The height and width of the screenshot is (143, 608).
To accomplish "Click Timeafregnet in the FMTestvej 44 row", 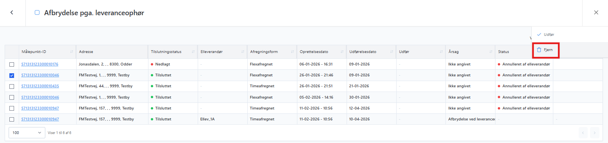I will coord(262,86).
